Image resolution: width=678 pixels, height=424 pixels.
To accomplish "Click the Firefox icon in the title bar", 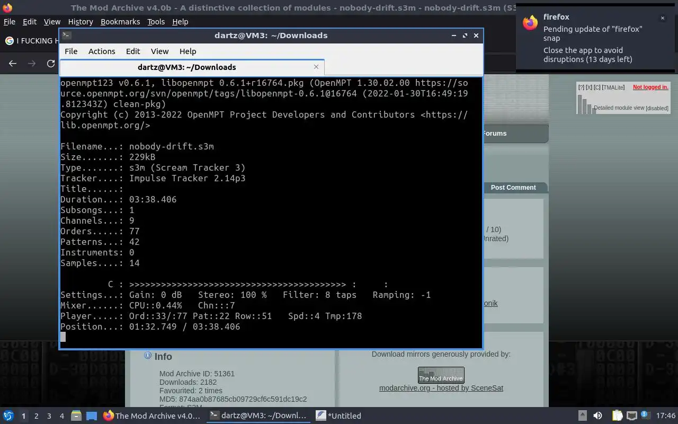I will click(7, 8).
